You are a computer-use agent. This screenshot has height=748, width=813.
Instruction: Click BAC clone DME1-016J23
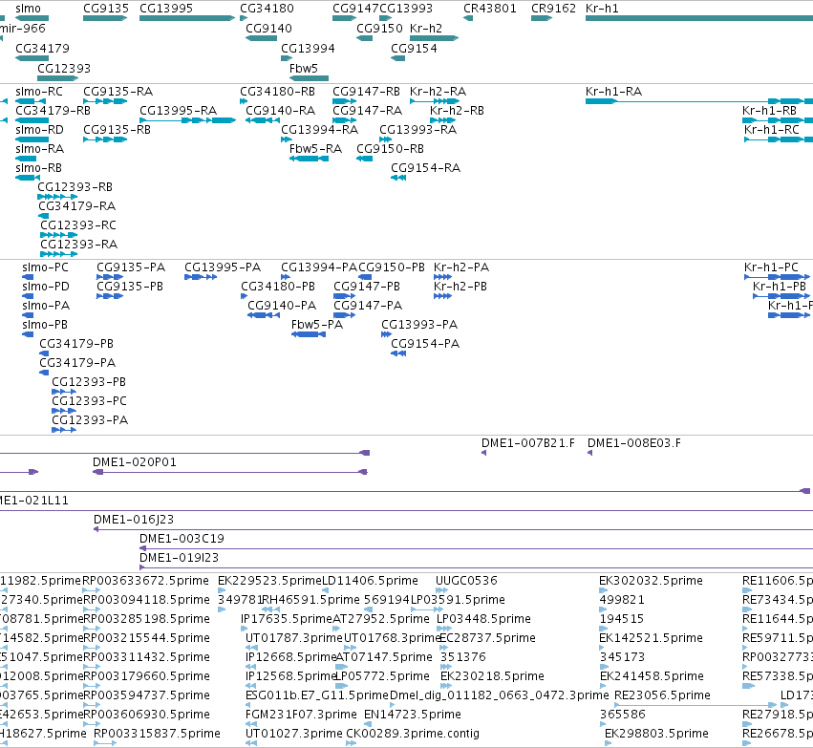(133, 520)
